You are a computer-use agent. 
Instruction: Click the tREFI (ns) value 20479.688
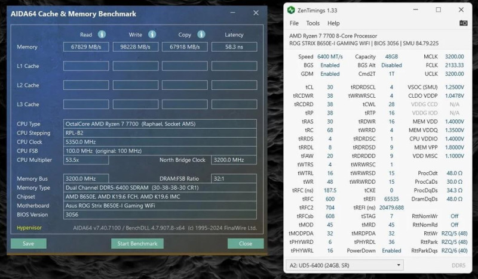[x=391, y=207]
